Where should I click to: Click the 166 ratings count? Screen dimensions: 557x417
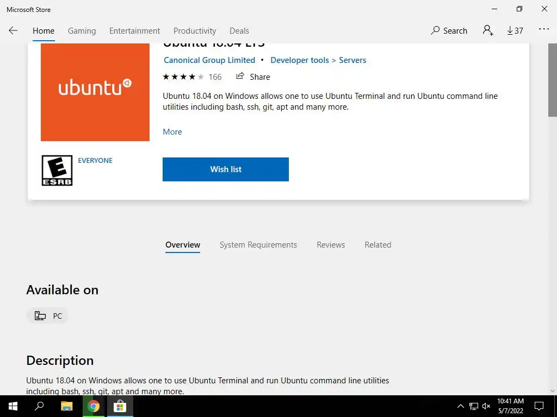point(215,77)
